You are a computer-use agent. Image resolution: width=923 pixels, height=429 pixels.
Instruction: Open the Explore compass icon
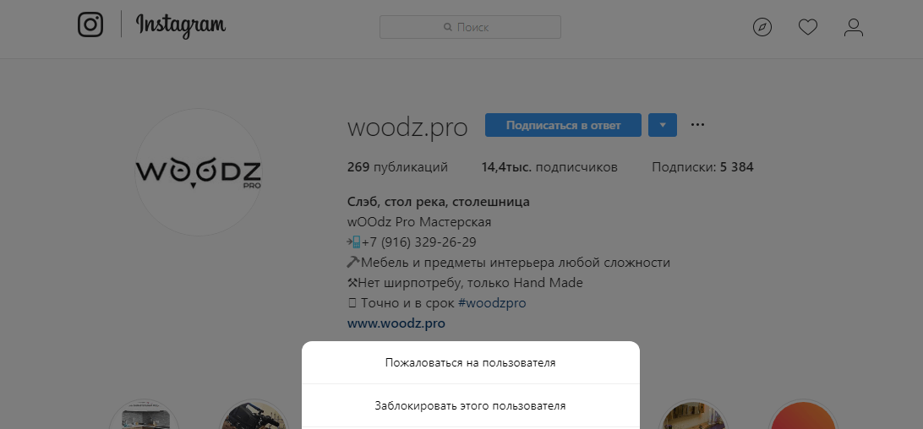point(762,28)
